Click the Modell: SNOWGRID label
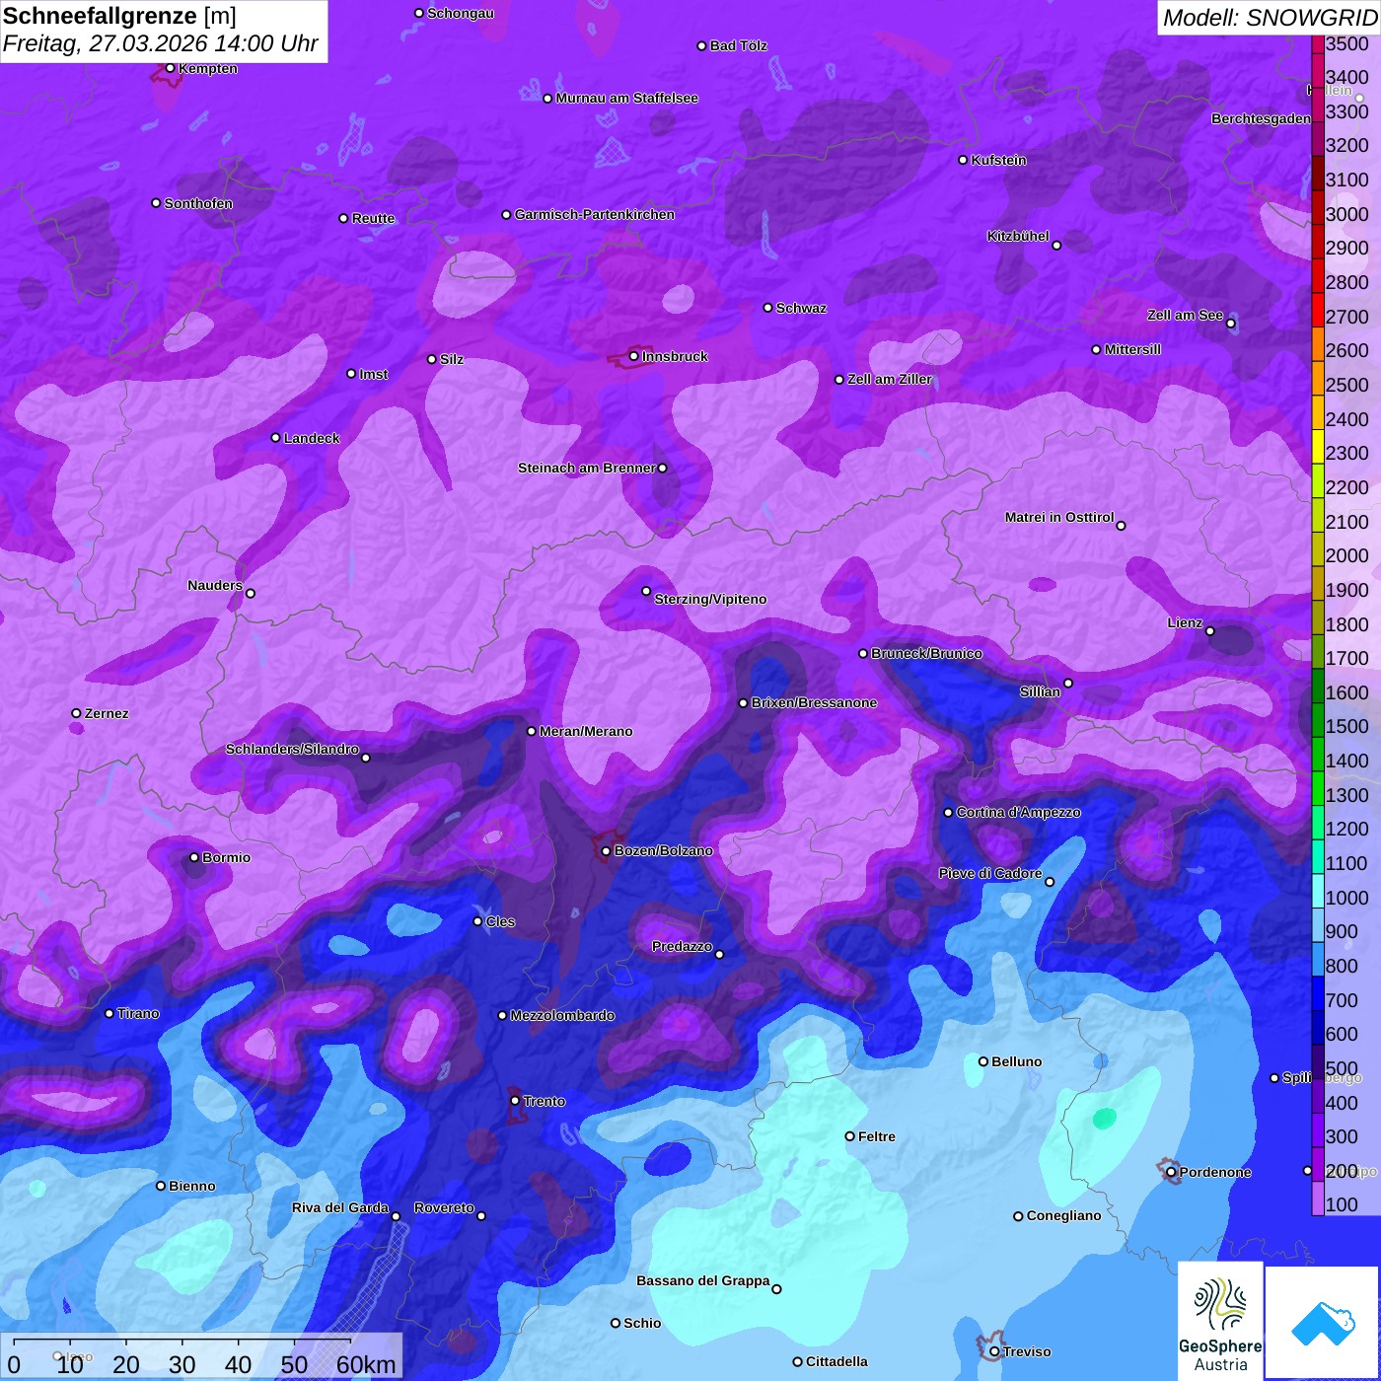Viewport: 1381px width, 1381px height. point(1269,18)
